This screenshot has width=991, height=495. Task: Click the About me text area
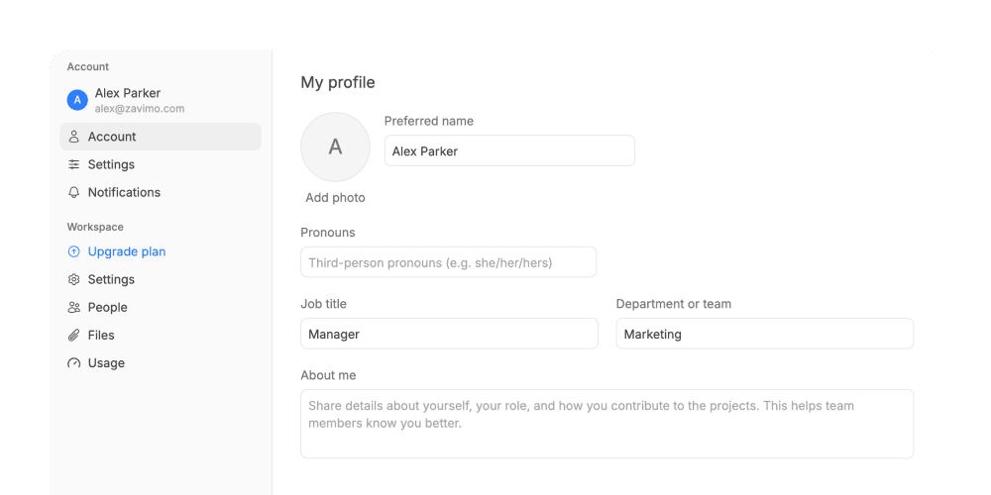(x=606, y=424)
